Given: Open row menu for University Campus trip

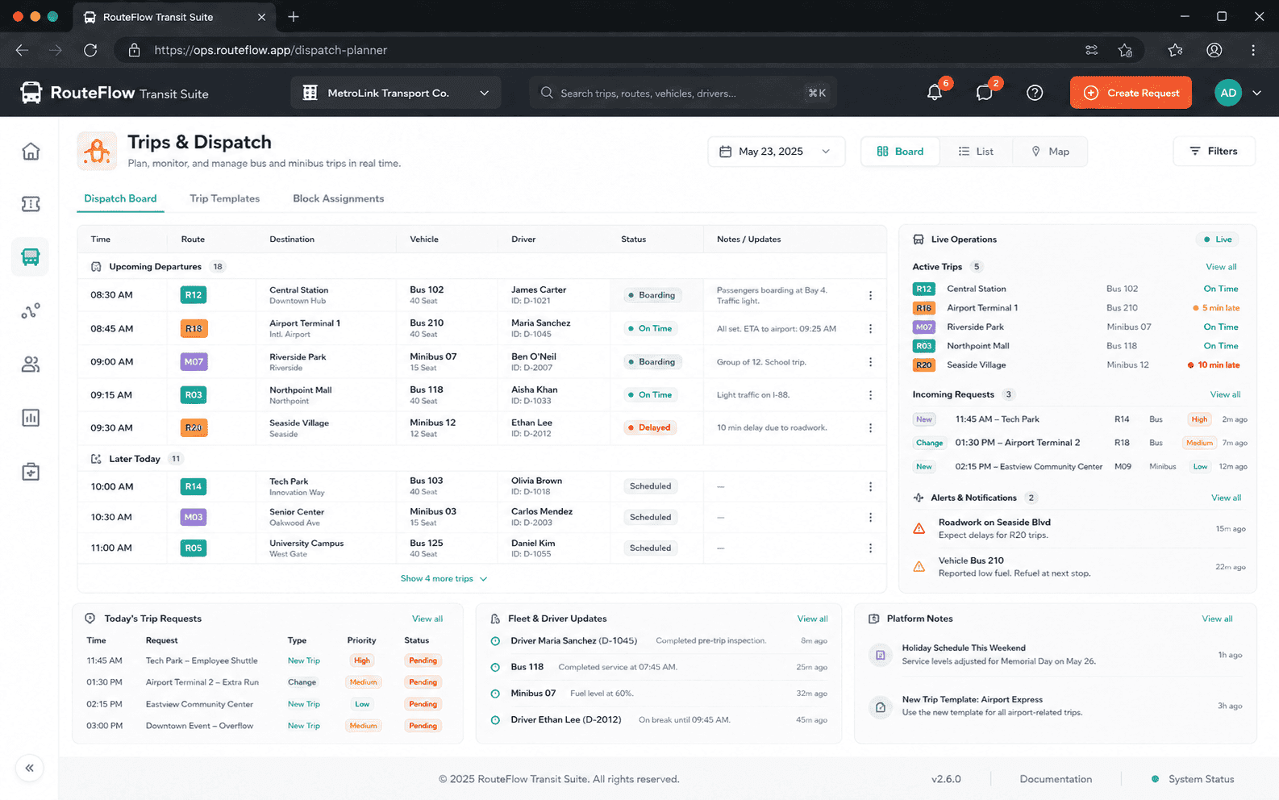Looking at the screenshot, I should click(x=870, y=548).
